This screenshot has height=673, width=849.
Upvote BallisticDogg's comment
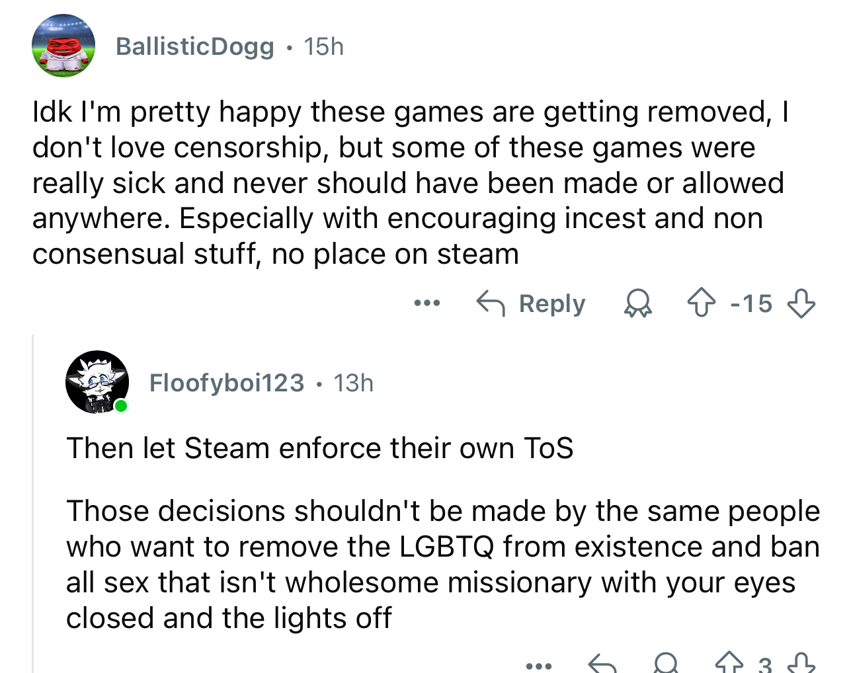(701, 303)
